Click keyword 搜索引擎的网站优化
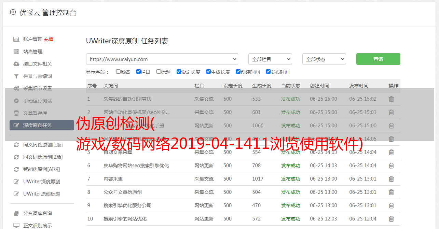 [125, 219]
